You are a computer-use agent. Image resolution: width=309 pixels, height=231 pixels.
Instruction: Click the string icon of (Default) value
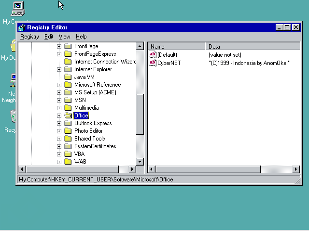(153, 54)
